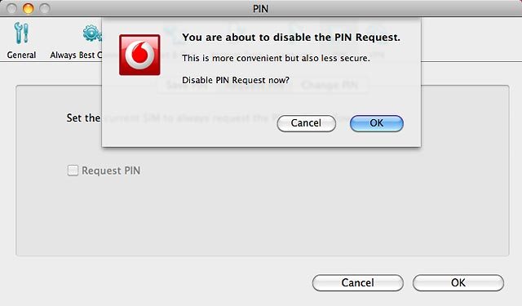
Task: Confirm disabling PIN with dialog OK button
Action: pyautogui.click(x=377, y=123)
